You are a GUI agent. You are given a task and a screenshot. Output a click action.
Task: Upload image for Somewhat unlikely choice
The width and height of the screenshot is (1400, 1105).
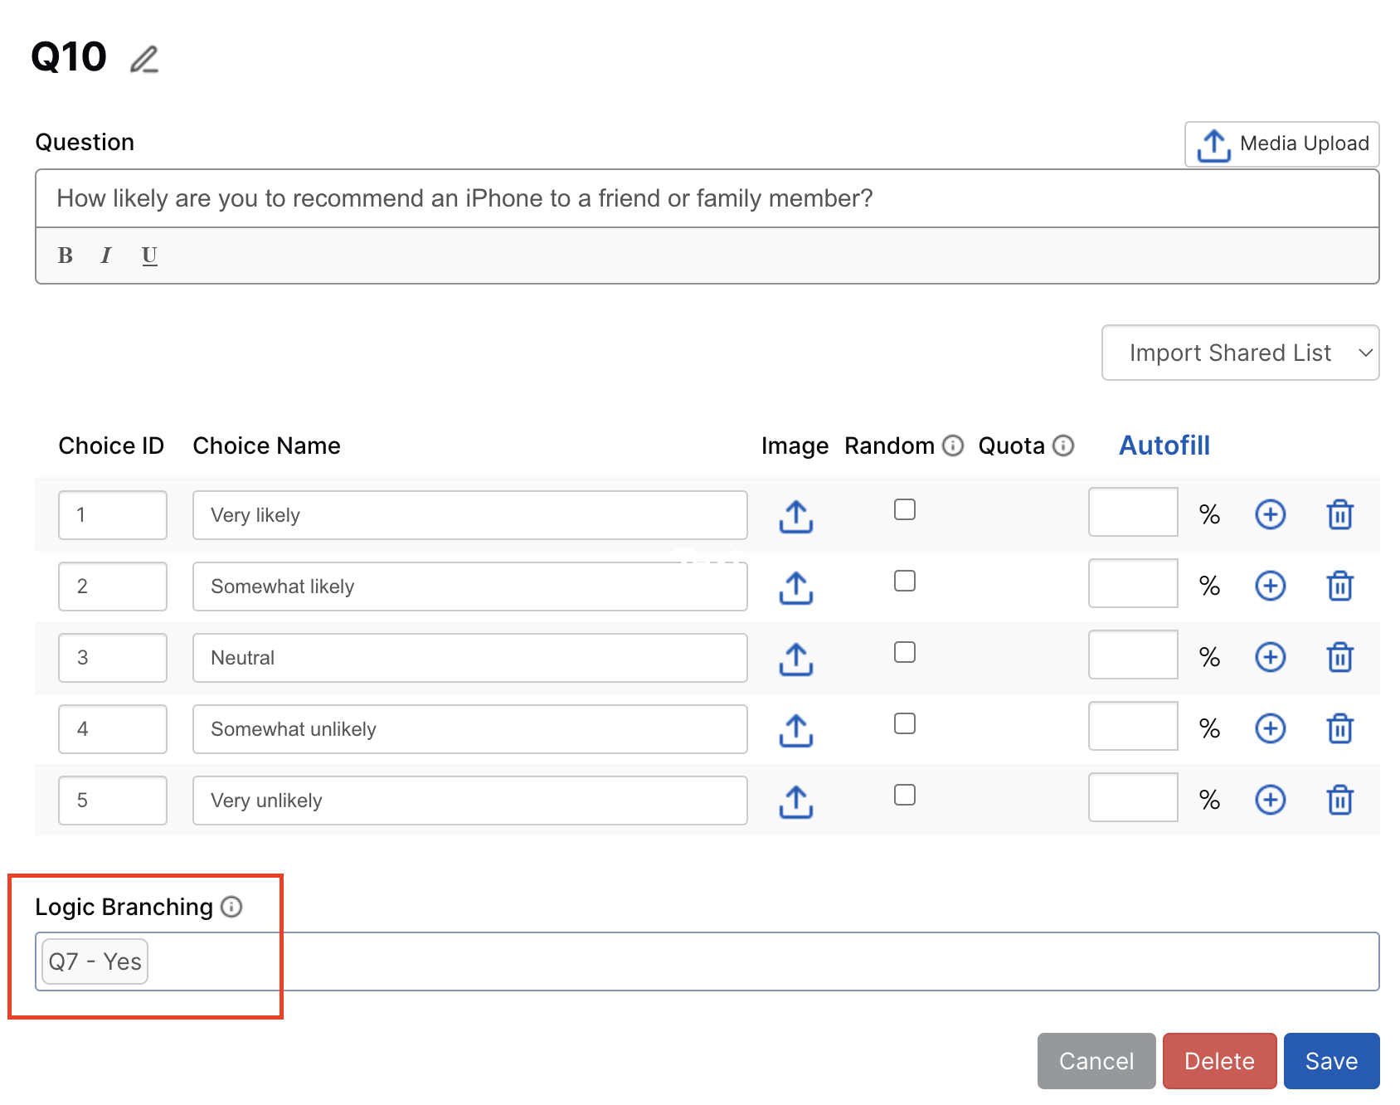(795, 730)
